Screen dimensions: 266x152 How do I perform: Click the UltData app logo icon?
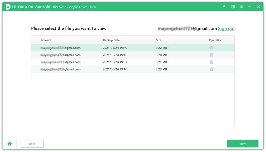pos(8,7)
